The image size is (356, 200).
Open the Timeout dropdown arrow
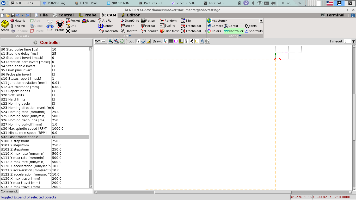tap(353, 41)
